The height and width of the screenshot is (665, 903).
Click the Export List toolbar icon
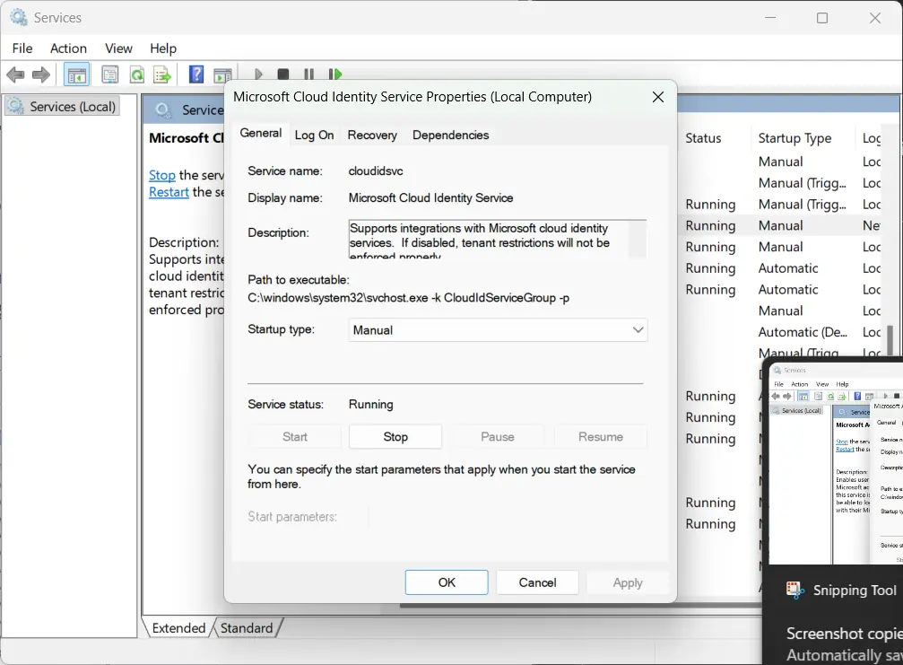pos(162,74)
